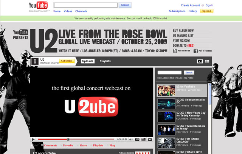The height and width of the screenshot is (154, 242).
Task: Open 'U2 RADIO CHICAGO' video thumbnail
Action: coord(166,143)
